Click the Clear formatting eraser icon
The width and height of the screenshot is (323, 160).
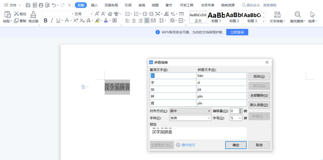point(110,14)
